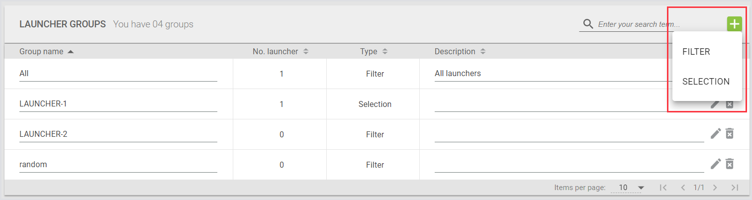Go to the previous page of results
The width and height of the screenshot is (752, 200).
(x=683, y=188)
